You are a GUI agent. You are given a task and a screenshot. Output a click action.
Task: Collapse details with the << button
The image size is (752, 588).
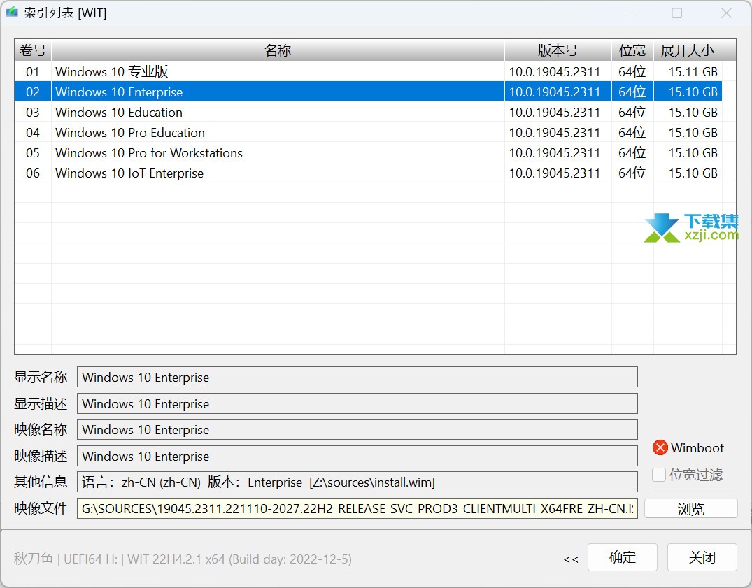[571, 559]
